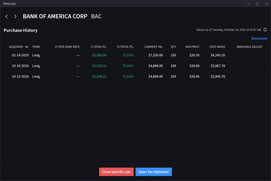Sort by Cost Basis column header

217,47
